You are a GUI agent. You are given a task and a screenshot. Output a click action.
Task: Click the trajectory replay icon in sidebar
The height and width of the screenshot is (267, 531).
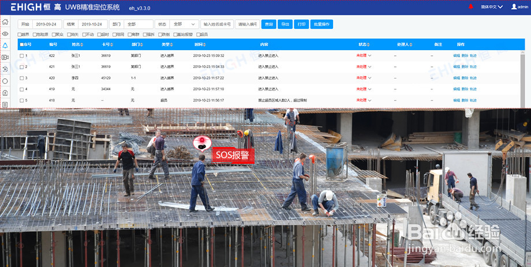pos(5,69)
